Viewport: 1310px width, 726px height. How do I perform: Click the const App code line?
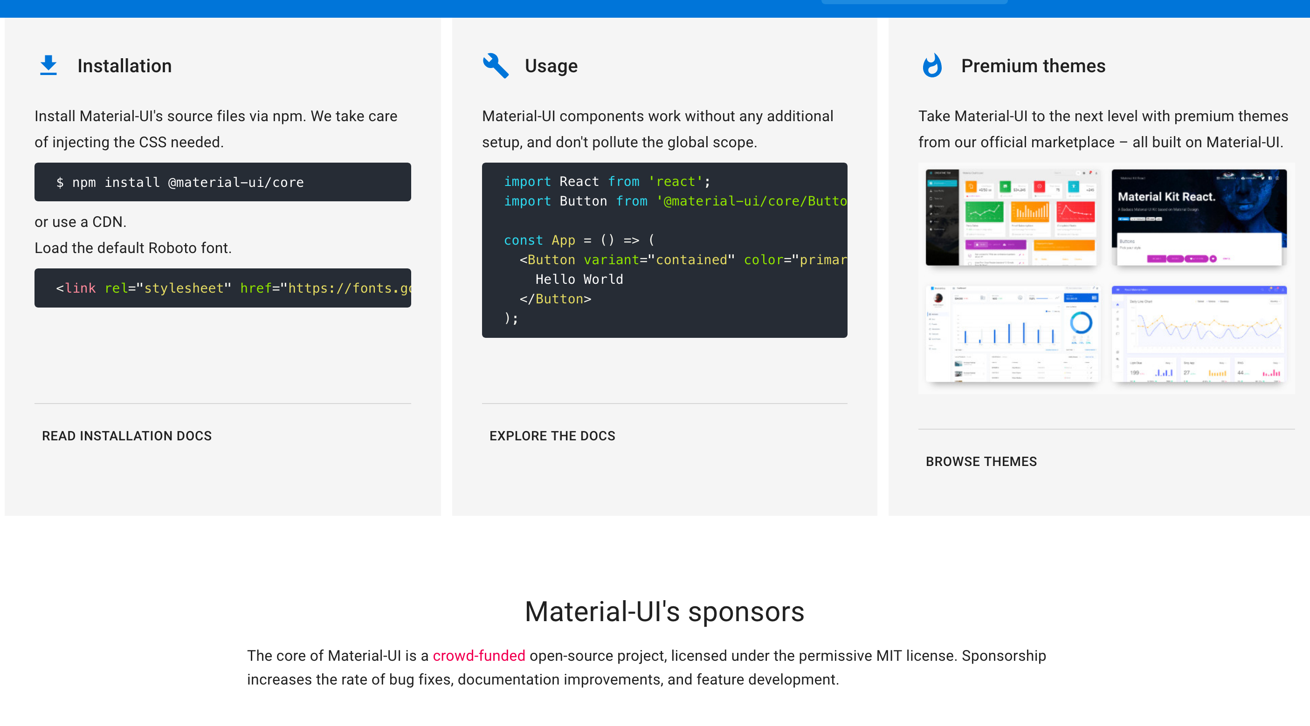[579, 240]
